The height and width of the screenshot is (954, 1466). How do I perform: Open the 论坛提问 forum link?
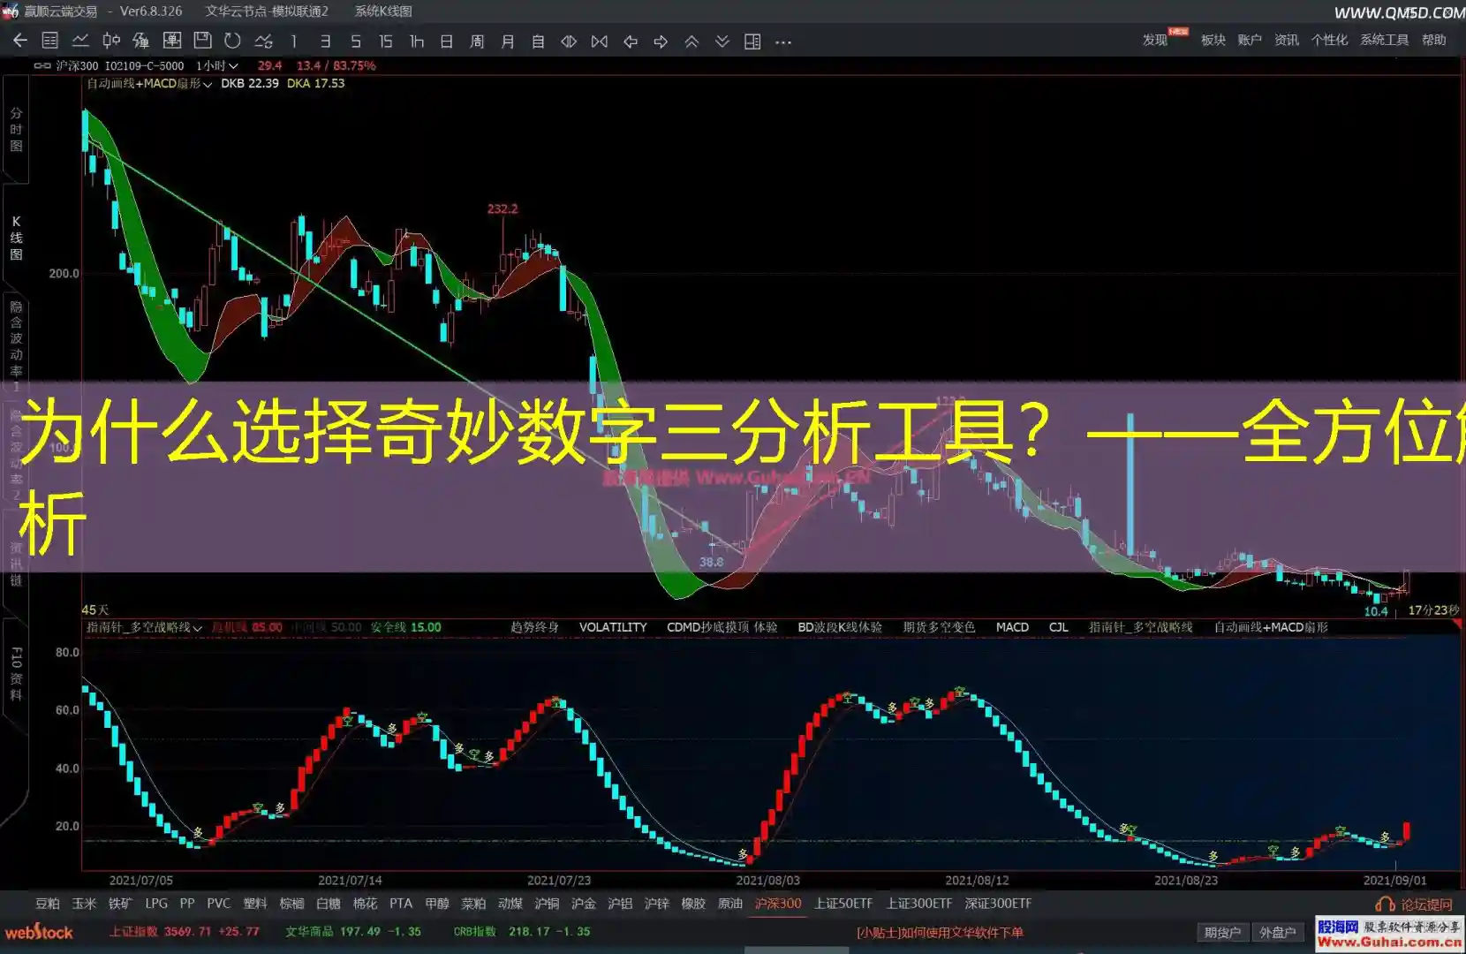coord(1414,905)
